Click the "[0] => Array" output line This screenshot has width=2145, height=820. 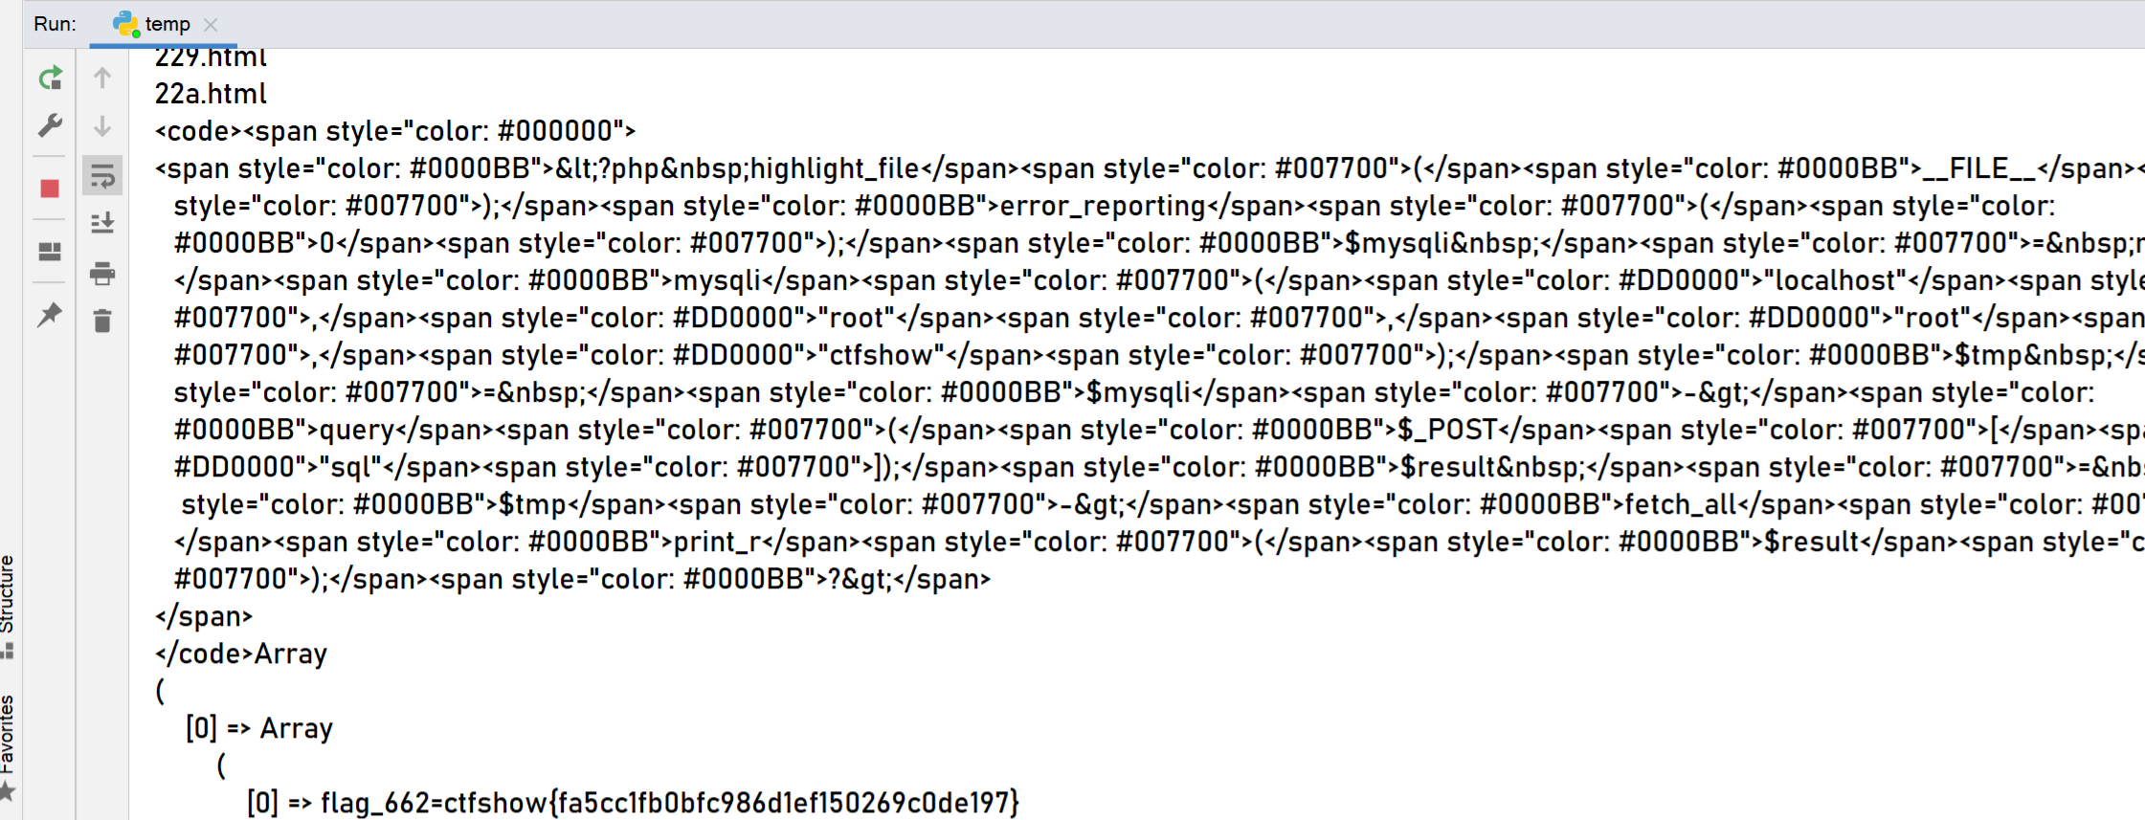pos(259,728)
